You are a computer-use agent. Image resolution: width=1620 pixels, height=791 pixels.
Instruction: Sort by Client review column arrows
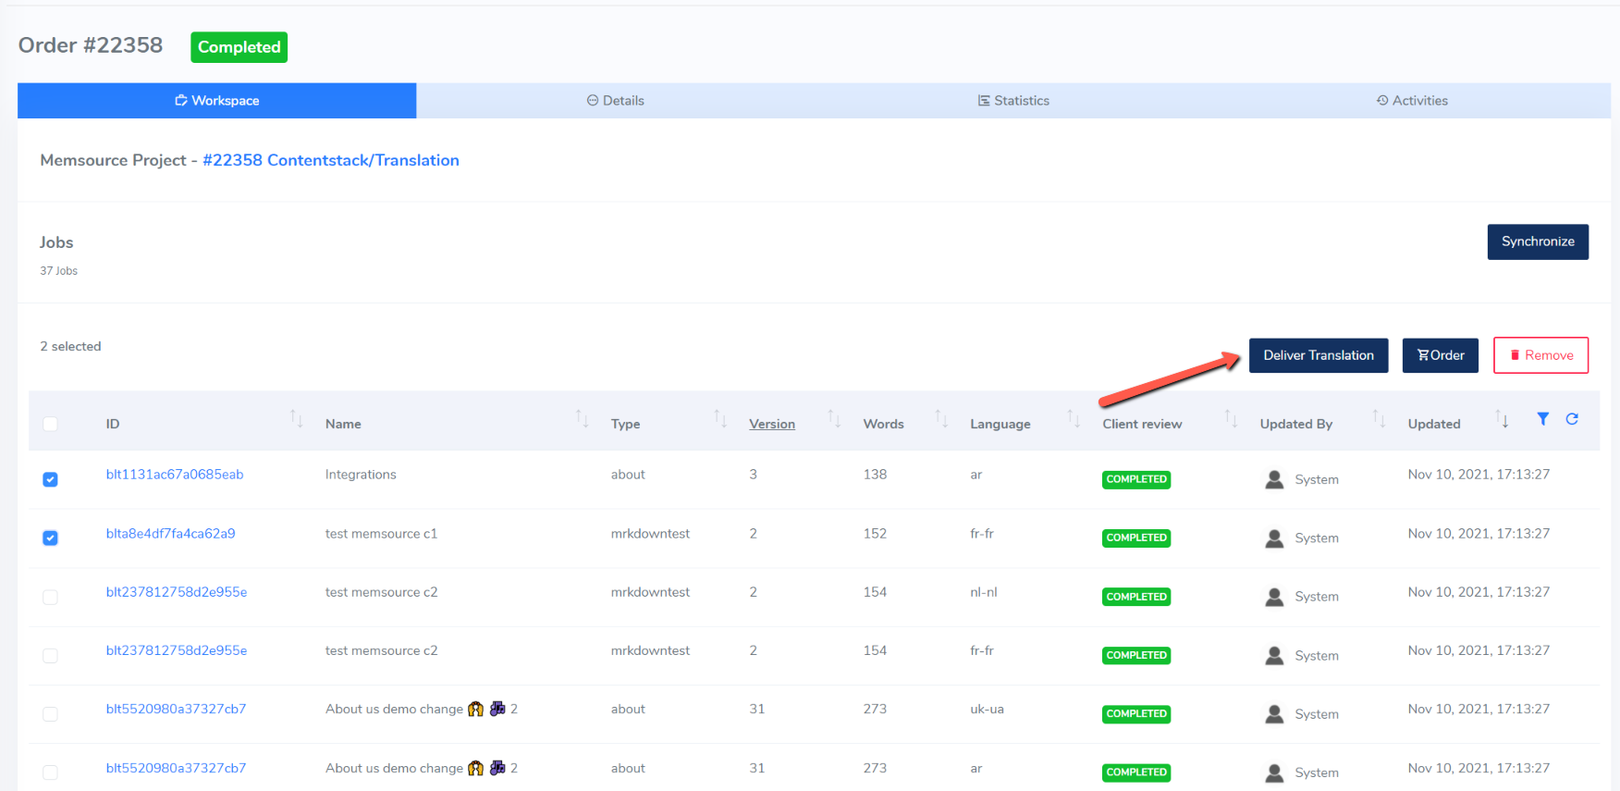click(x=1230, y=418)
